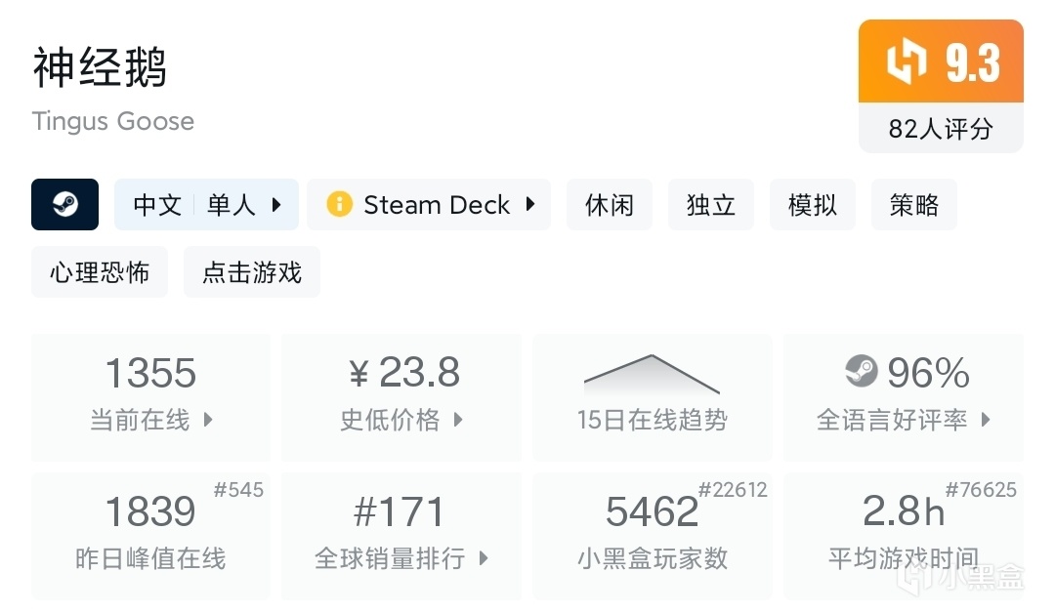This screenshot has height=612, width=1055.
Task: Open 史低价格 lowest price details arrow
Action: pos(458,420)
